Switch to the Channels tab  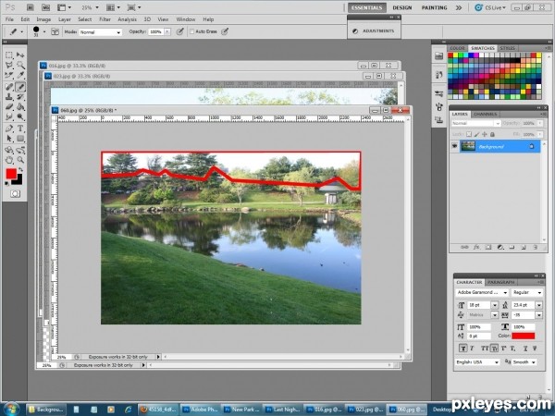pos(485,114)
